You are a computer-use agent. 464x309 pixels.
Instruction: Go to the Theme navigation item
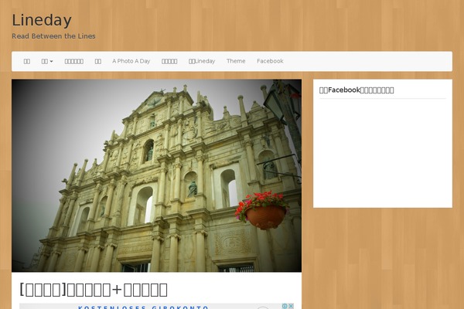tap(236, 61)
